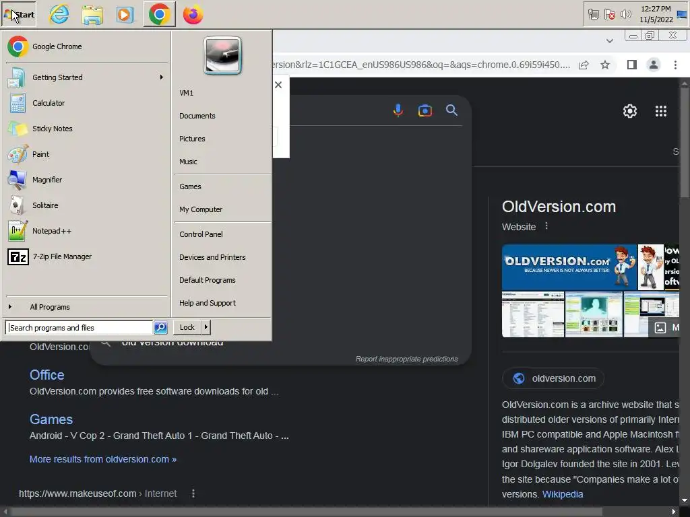Open File Explorer taskbar icon

(x=92, y=15)
